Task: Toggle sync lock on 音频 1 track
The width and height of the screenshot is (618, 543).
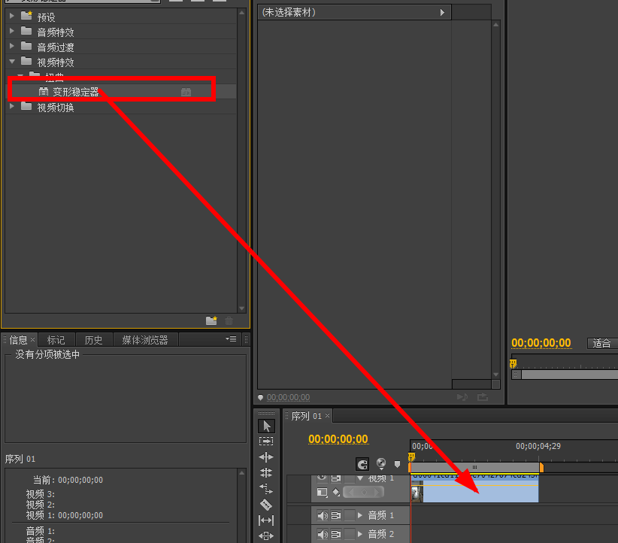Action: pyautogui.click(x=336, y=515)
